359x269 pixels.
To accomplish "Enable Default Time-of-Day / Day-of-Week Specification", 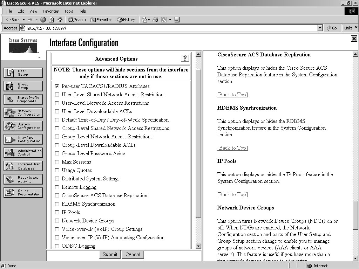I will click(57, 120).
